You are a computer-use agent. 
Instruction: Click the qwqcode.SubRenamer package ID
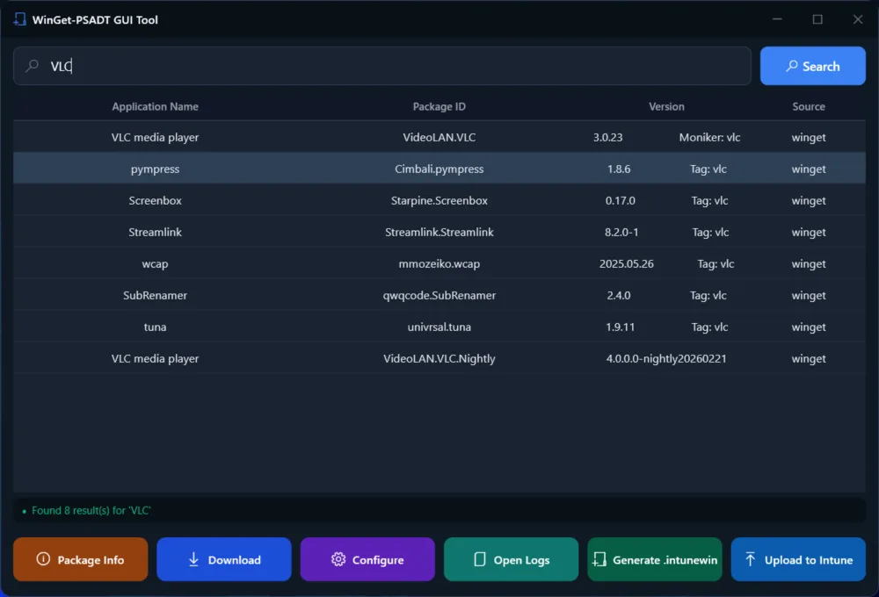coord(439,295)
